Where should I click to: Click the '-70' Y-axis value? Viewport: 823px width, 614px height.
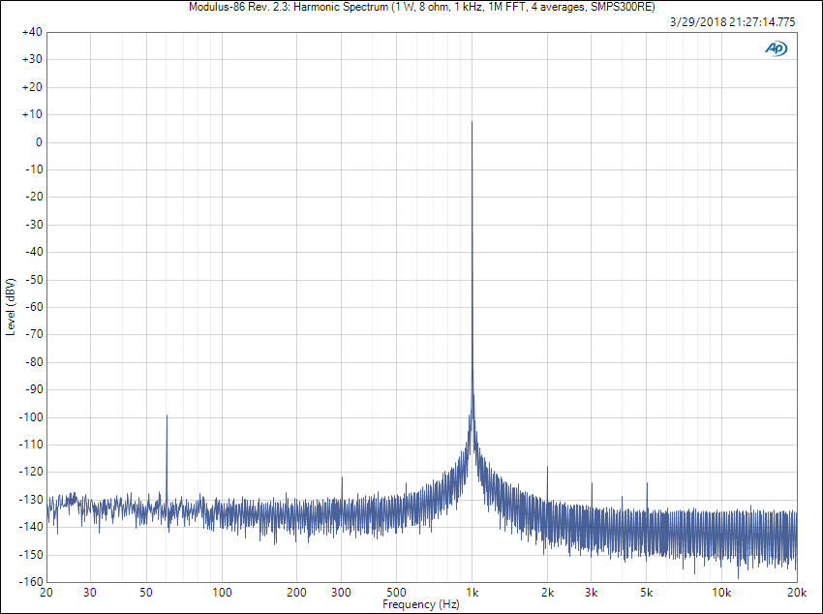34,335
